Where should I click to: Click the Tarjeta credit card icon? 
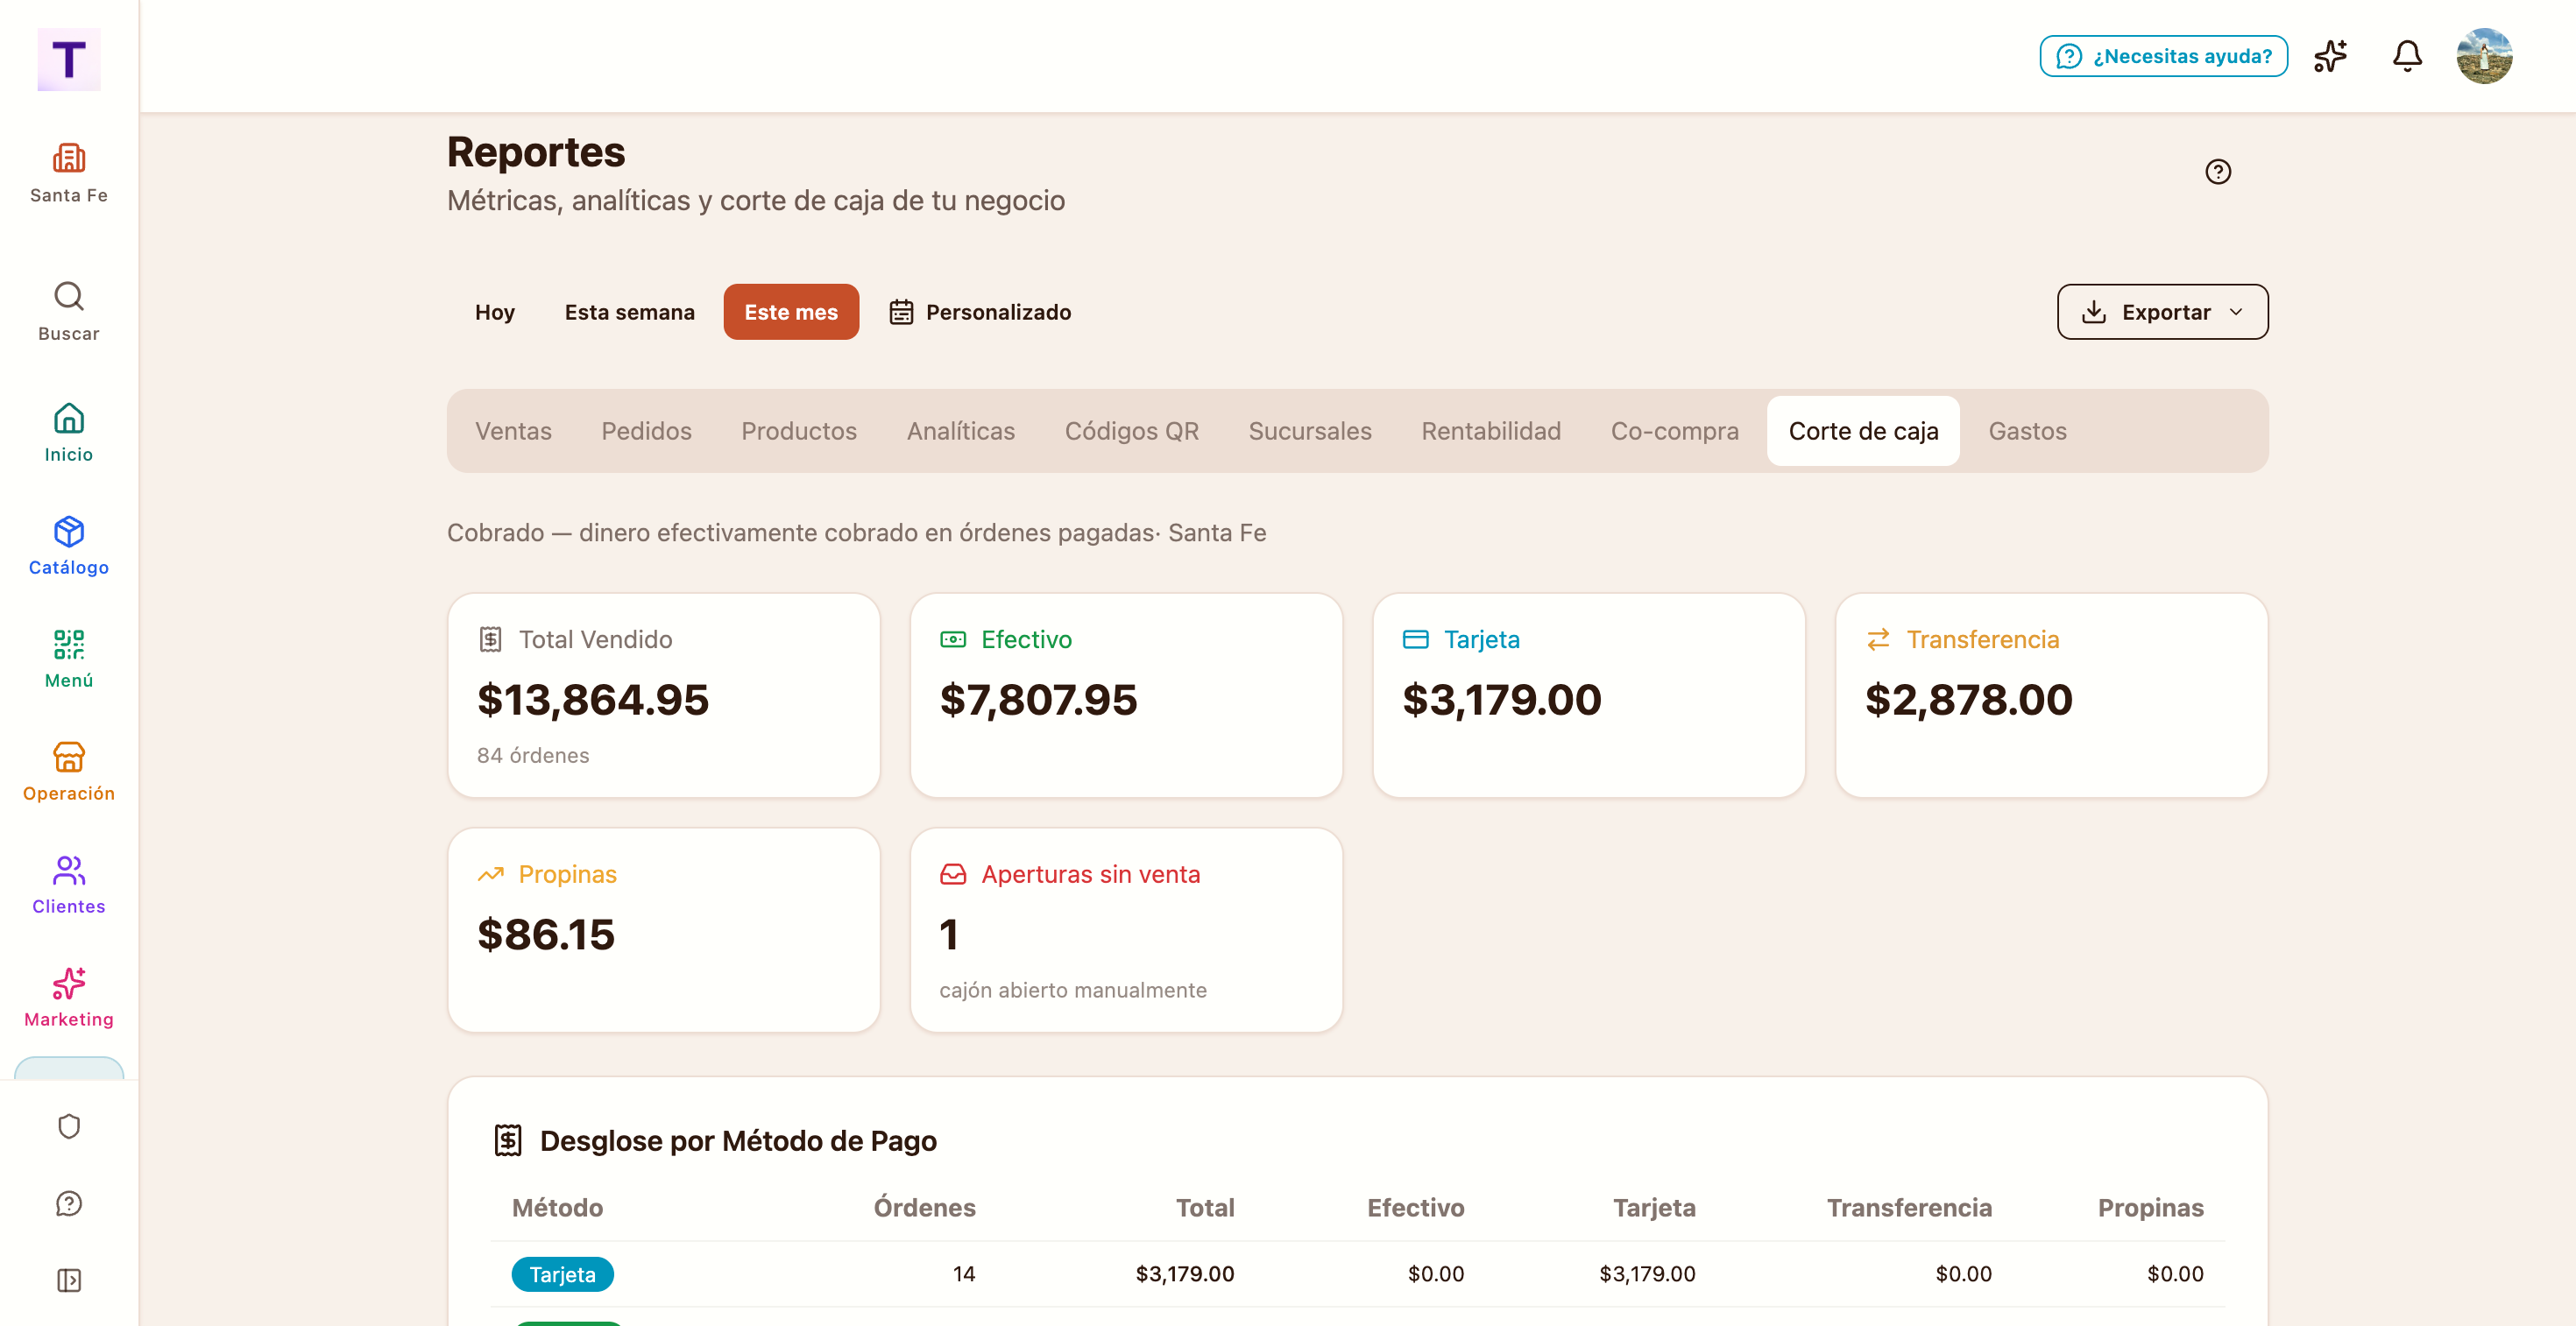pos(1416,639)
